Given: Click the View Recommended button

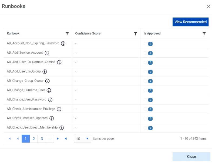Looking at the screenshot, I should [191, 22].
